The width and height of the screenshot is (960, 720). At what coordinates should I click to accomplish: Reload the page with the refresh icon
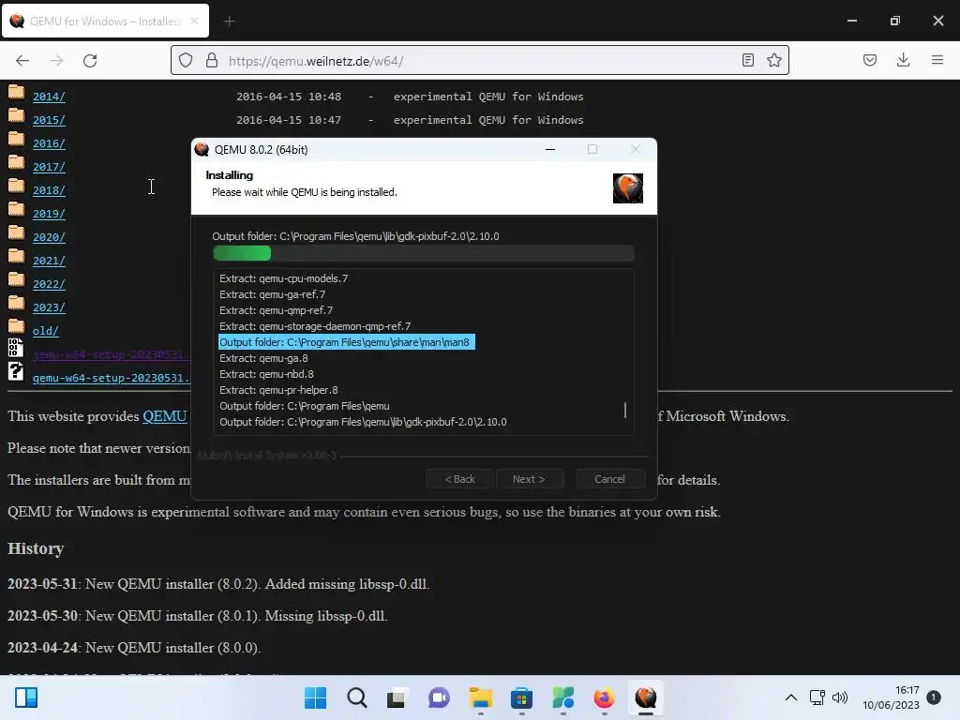[90, 61]
